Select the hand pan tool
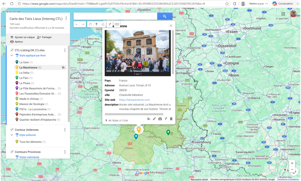Screen dimensions: 301x181 [x=90, y=24]
